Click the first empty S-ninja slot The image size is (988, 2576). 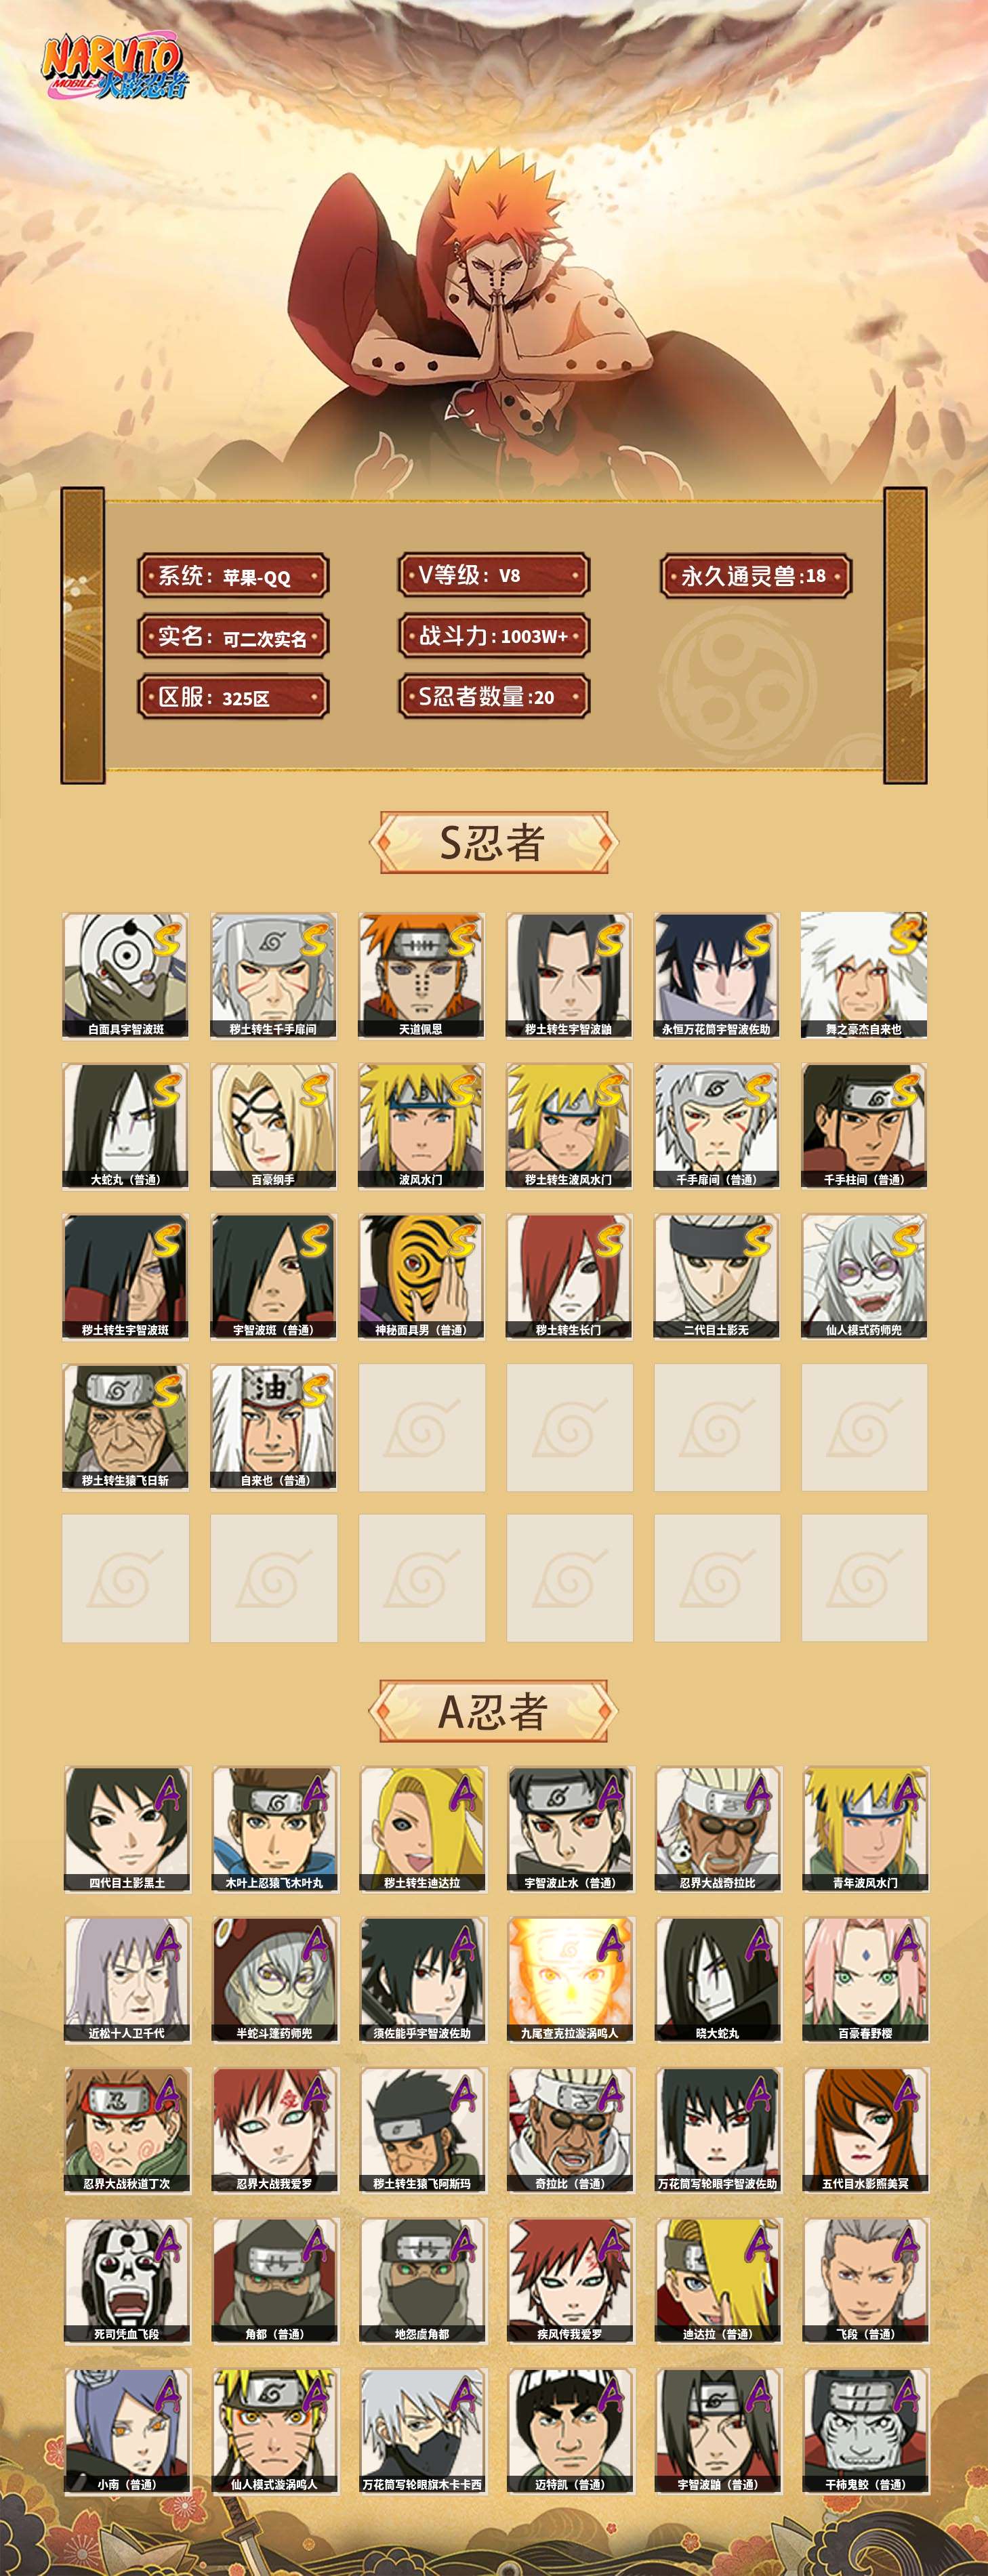click(421, 1427)
